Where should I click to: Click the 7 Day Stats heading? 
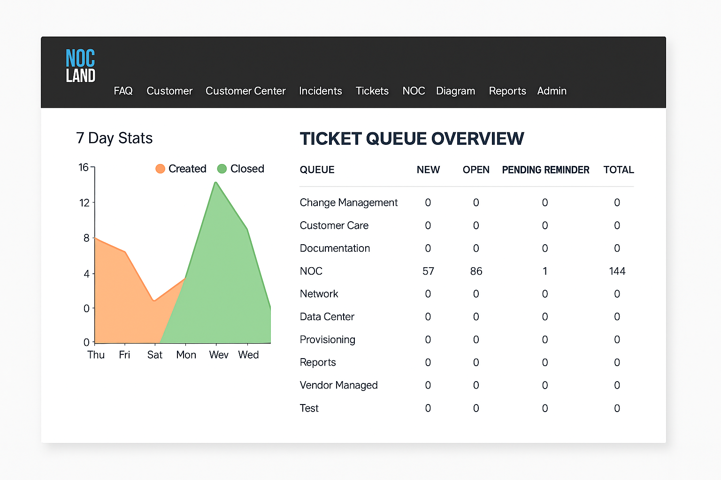coord(114,138)
